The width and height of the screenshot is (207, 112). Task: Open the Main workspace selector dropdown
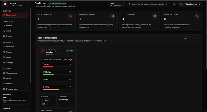coord(117,4)
